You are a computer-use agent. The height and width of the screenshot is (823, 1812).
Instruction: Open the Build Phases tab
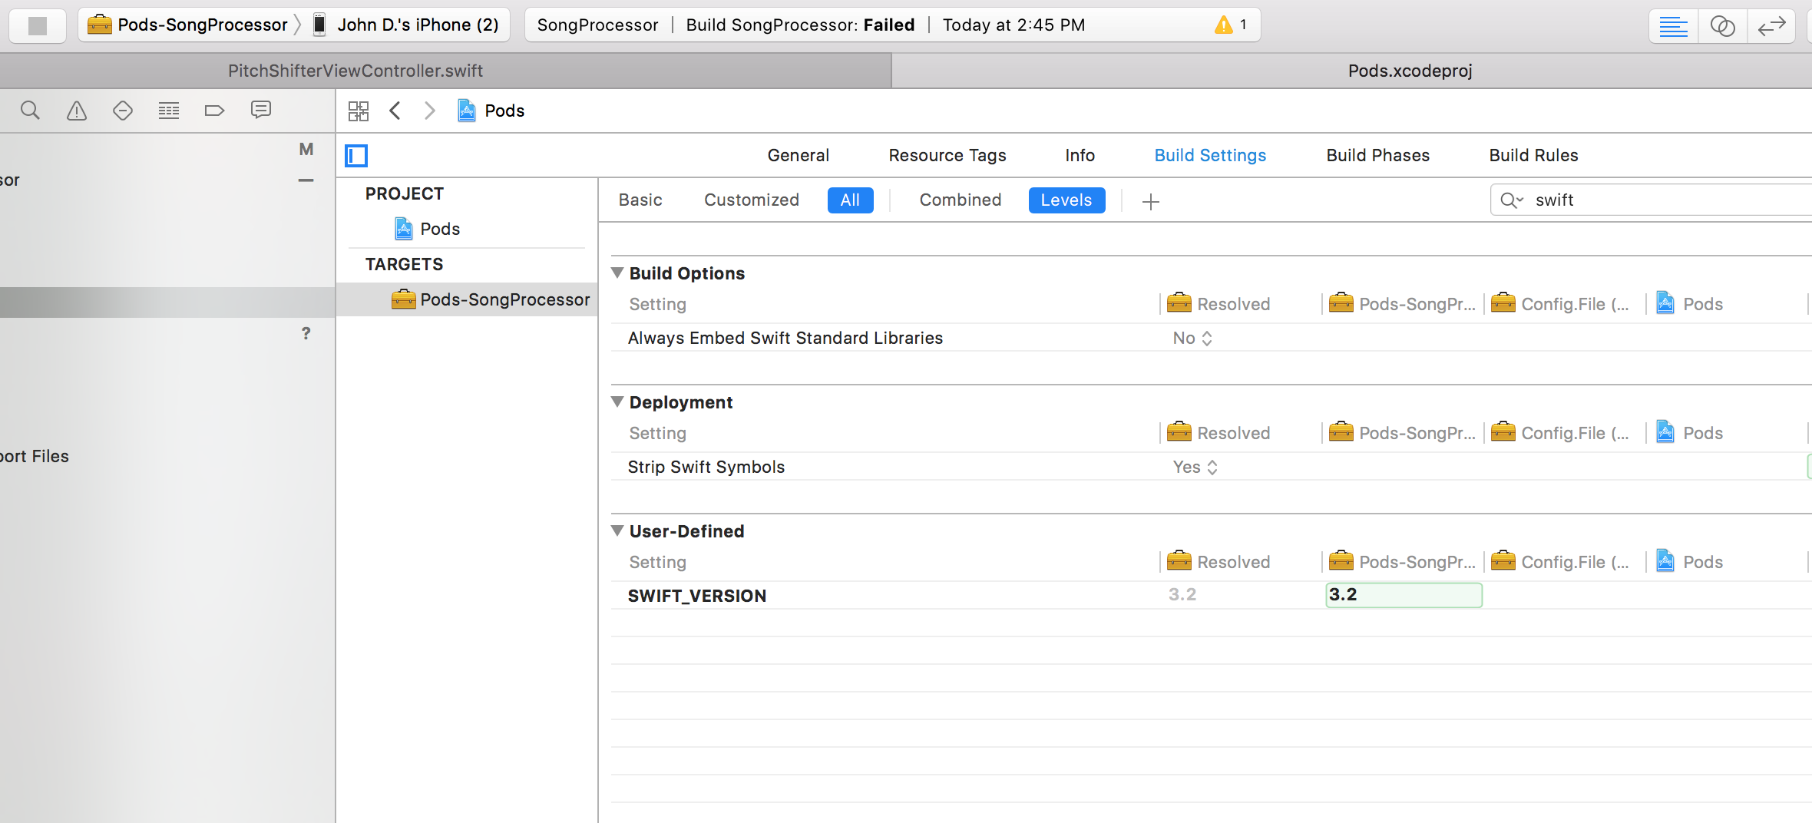point(1377,155)
